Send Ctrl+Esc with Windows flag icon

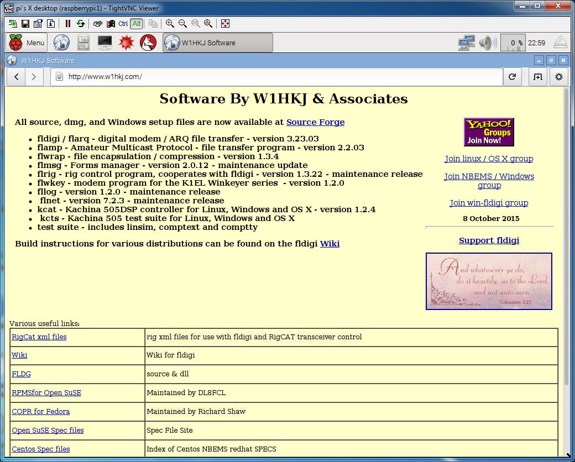tap(111, 24)
